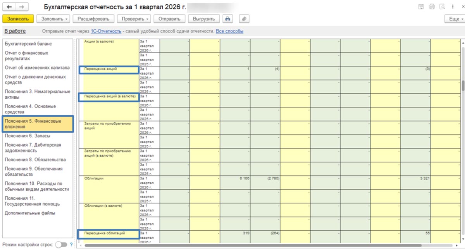Open Пояснения 10. Расходы по обычным видам деятельности

(x=37, y=187)
